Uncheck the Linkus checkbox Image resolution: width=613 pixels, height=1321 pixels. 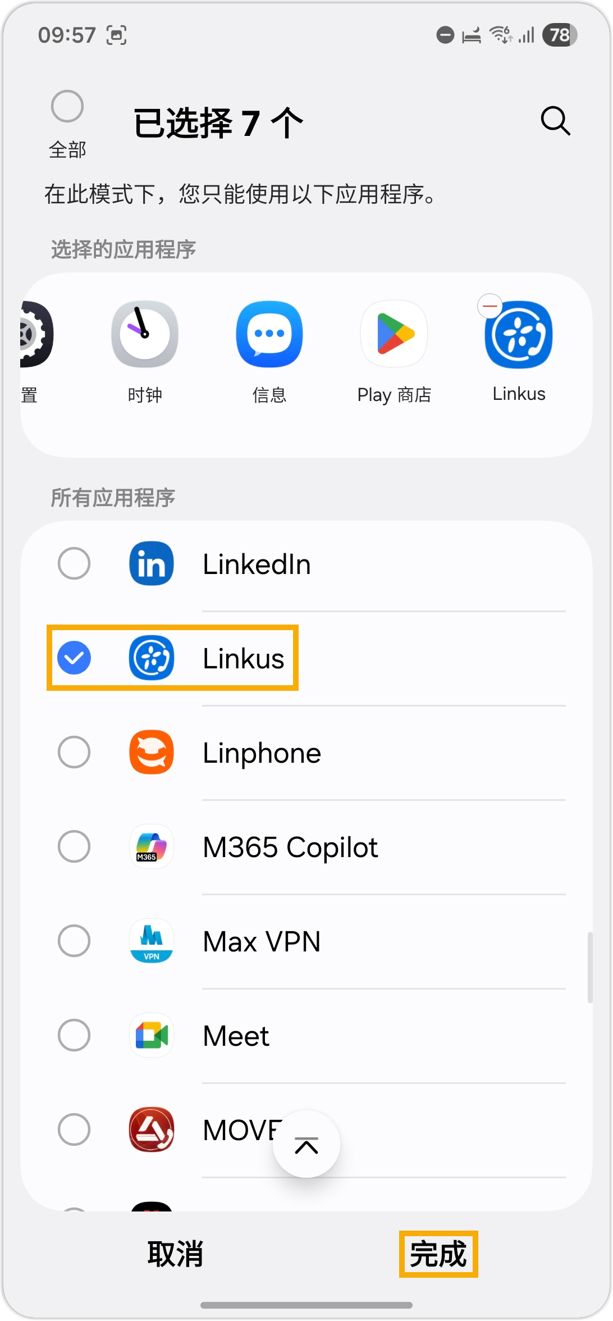(x=74, y=658)
